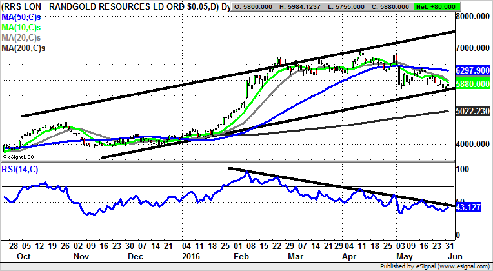Screen dimensions: 493x271
Task: Click the eSignal 2011 copyright mark
Action: (x=21, y=156)
